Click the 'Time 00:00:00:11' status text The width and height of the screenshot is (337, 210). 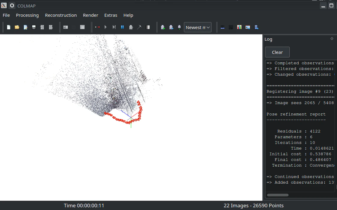pyautogui.click(x=84, y=206)
